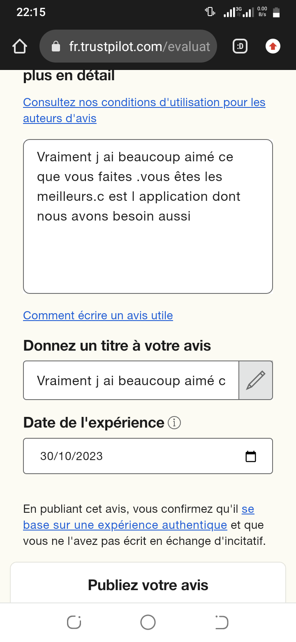Open 'Comment écrire un avis utile' link
This screenshot has height=642, width=296.
pos(98,316)
